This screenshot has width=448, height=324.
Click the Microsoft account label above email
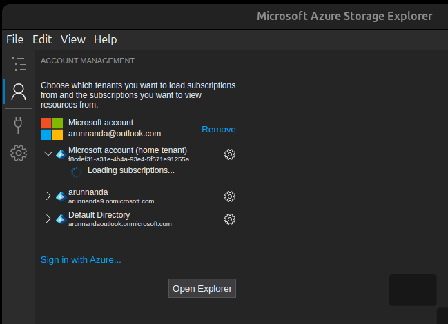click(x=101, y=123)
